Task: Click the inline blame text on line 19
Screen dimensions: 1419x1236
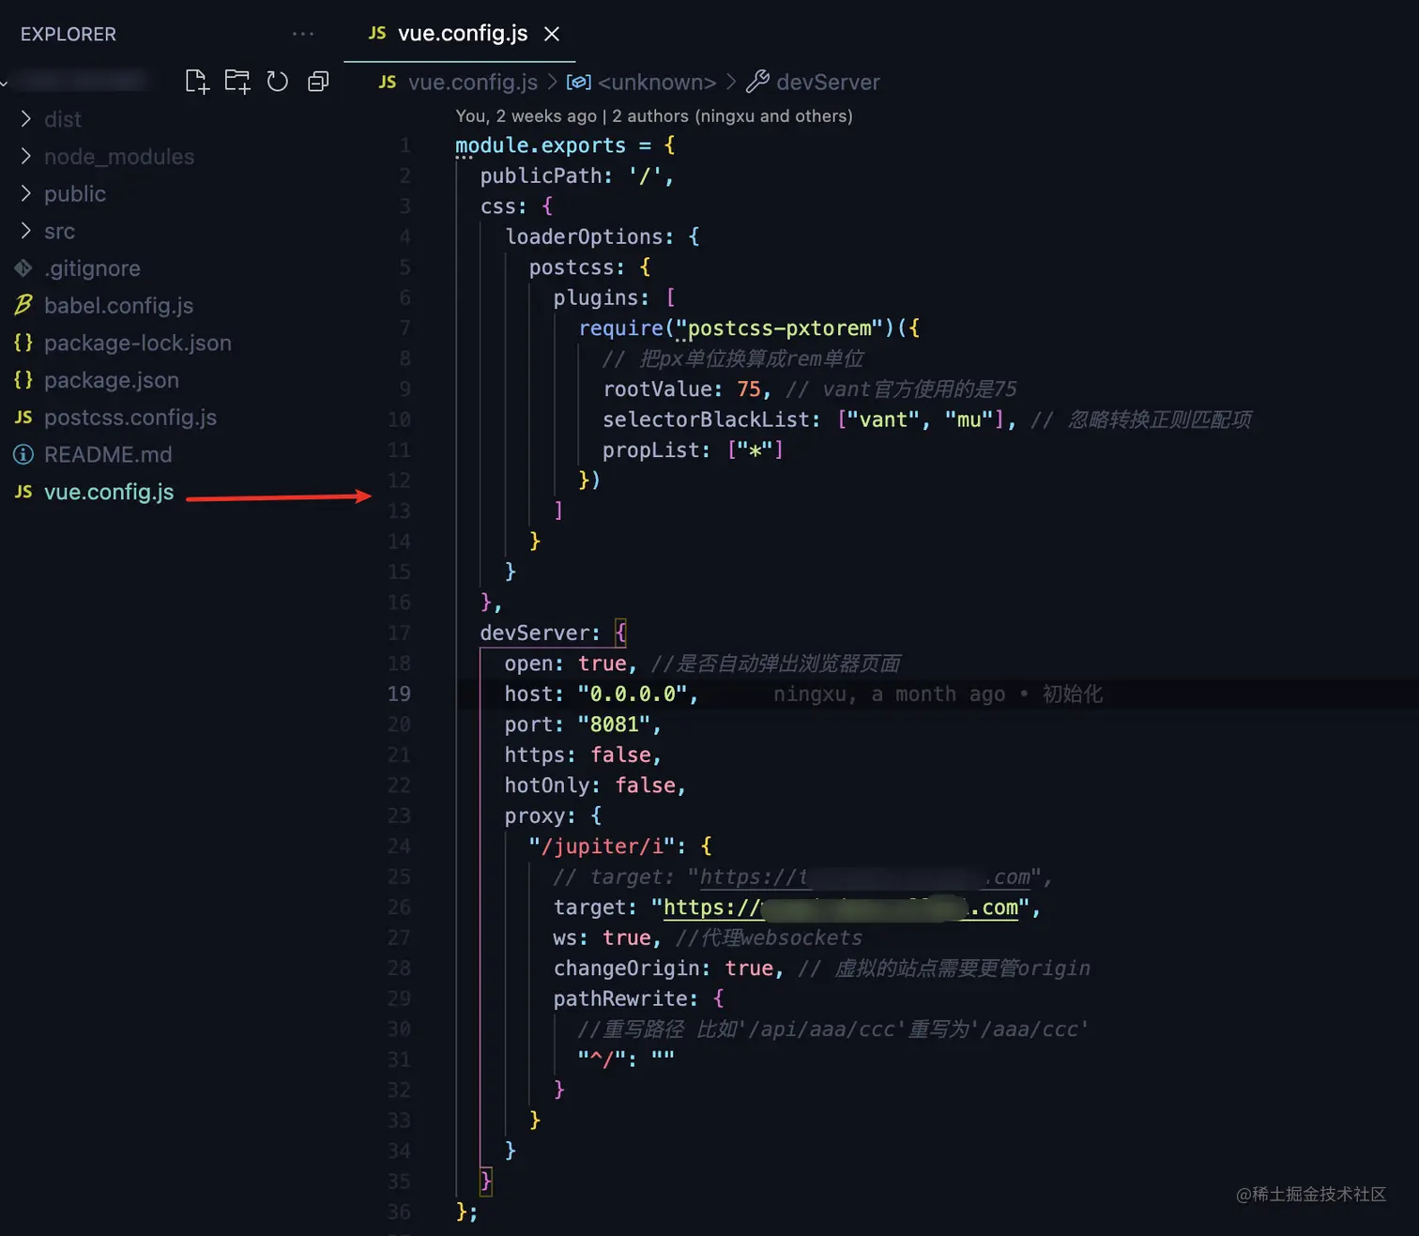Action: click(938, 694)
